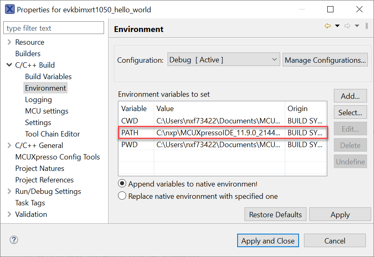374x257 pixels.
Task: Click the Add... environment variable button
Action: [x=350, y=96]
